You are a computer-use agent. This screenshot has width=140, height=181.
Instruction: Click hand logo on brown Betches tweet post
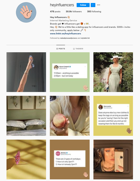tap(86, 174)
